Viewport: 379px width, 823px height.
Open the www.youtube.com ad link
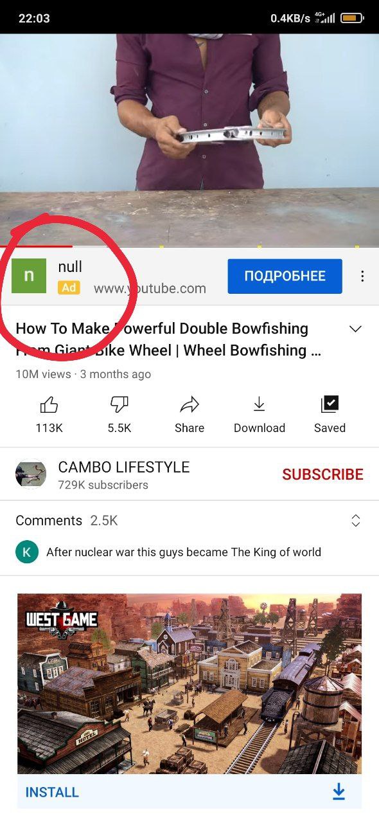[150, 289]
